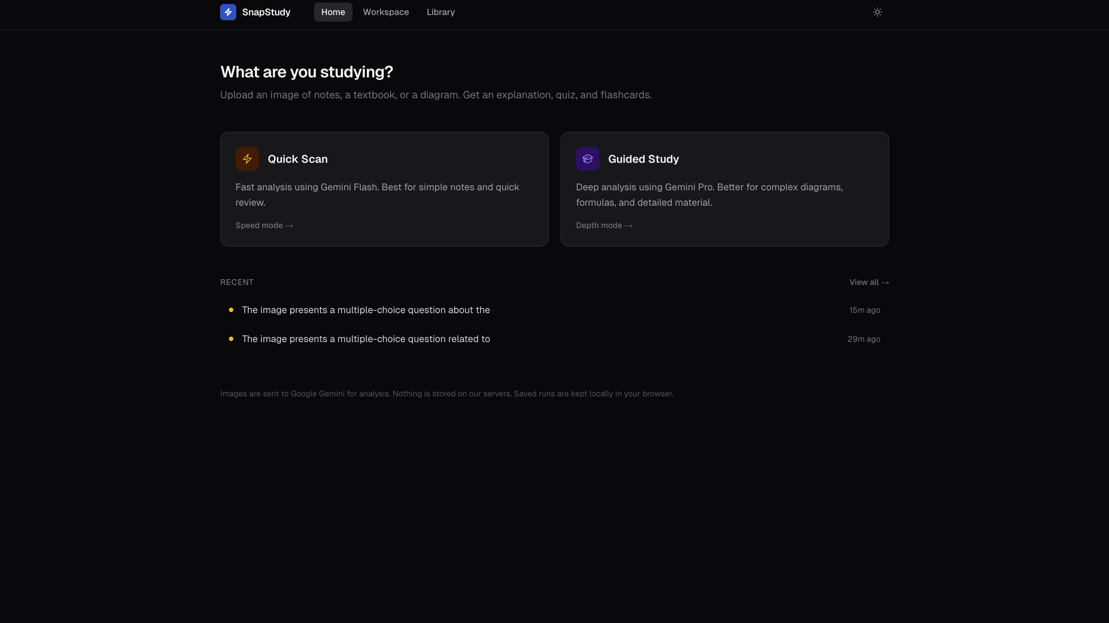Switch to the Workspace tab
Viewport: 1109px width, 623px height.
pyautogui.click(x=386, y=12)
